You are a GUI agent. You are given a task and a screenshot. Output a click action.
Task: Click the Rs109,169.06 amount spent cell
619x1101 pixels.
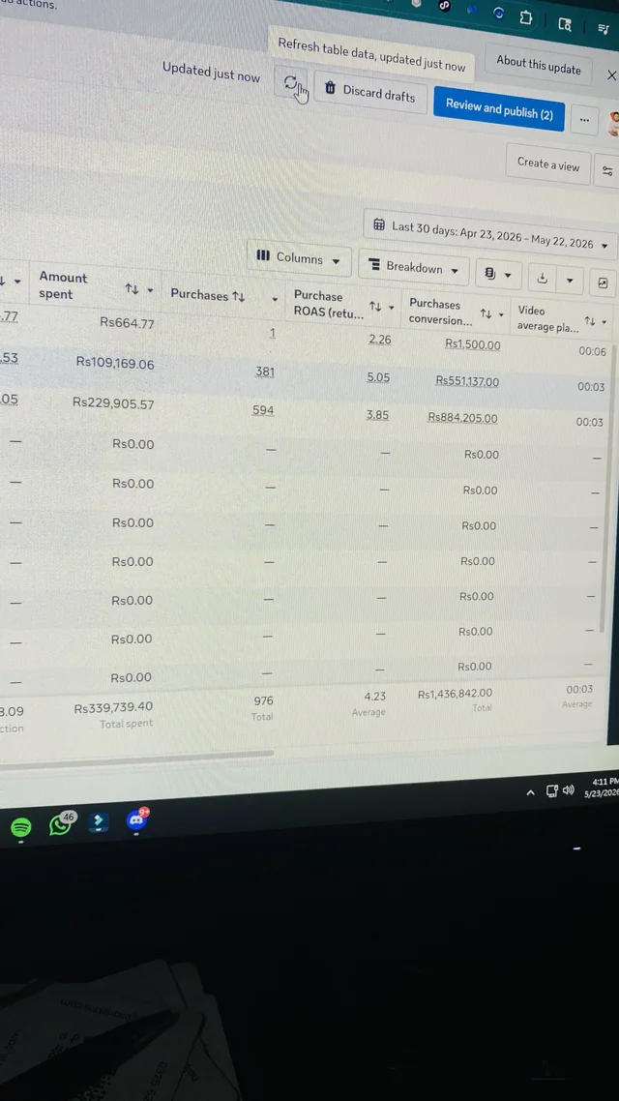[x=114, y=364]
